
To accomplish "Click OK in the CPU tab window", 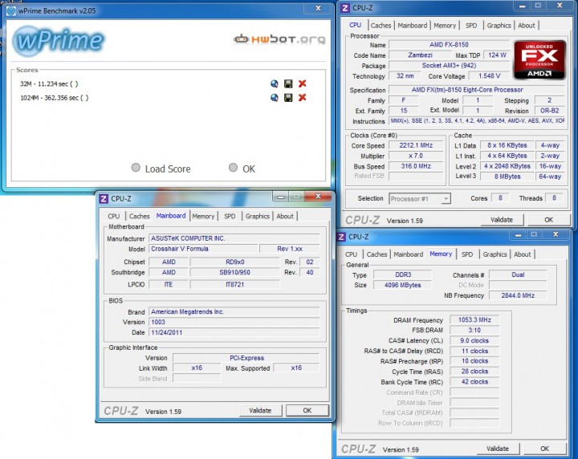I will point(549,220).
